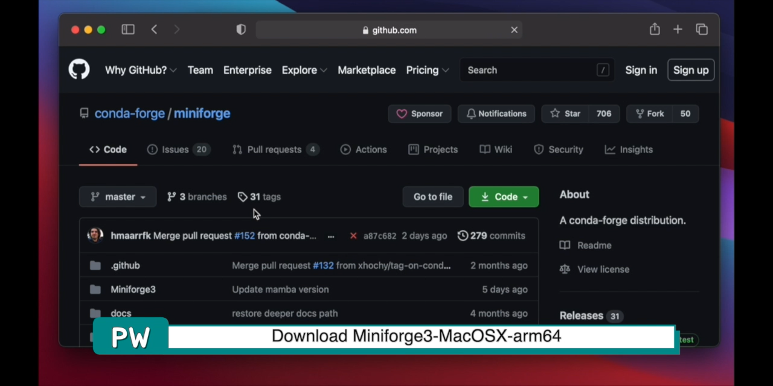Screen dimensions: 773x386
Task: Select the failed status X icon
Action: (353, 236)
